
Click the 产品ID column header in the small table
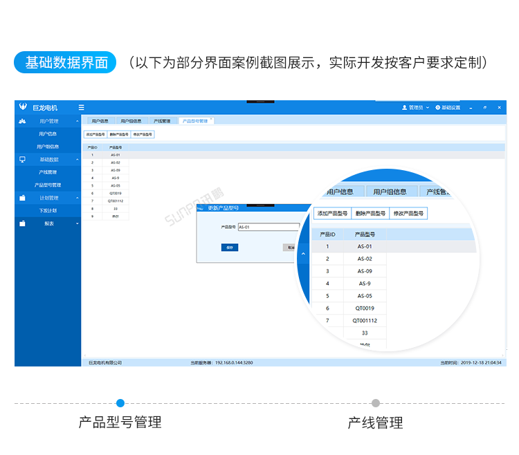(x=92, y=147)
